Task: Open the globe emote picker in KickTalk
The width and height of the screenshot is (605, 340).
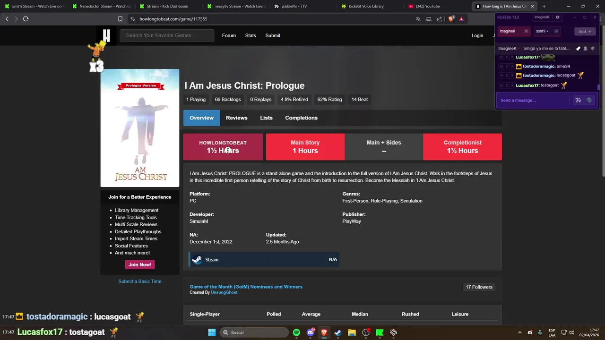Action: click(589, 100)
